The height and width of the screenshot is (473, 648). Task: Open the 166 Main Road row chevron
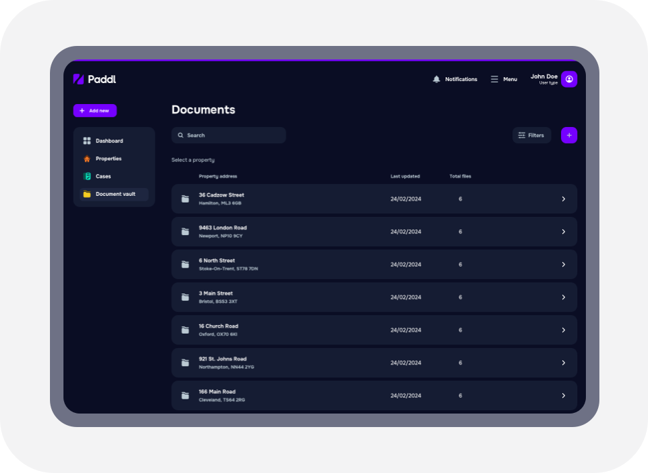[564, 395]
